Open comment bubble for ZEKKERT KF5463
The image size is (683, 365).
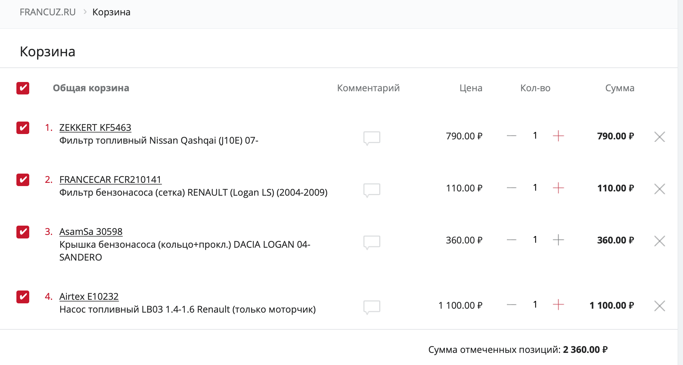point(372,137)
